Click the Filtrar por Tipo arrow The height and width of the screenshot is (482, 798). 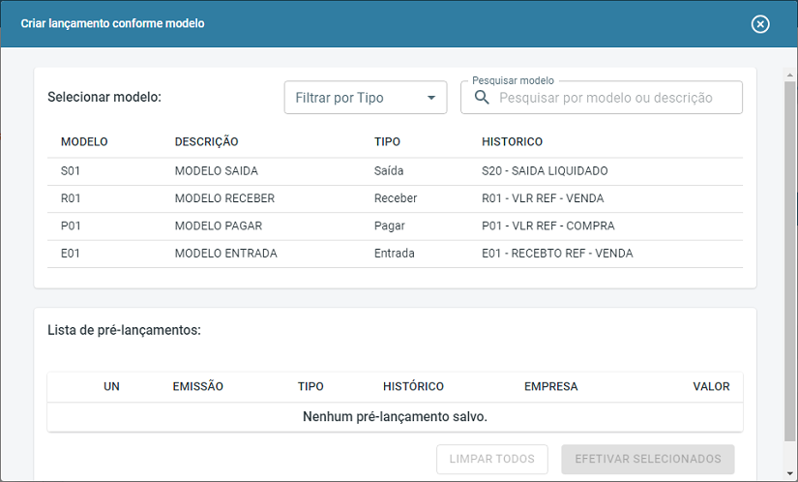point(431,98)
